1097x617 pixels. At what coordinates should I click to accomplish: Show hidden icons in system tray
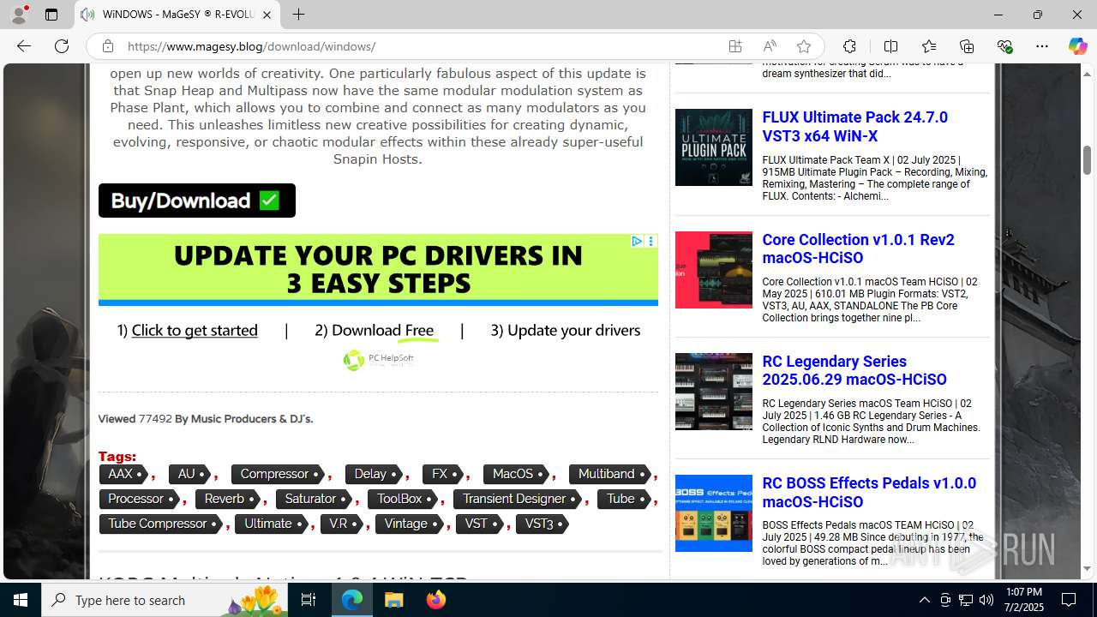click(x=924, y=600)
